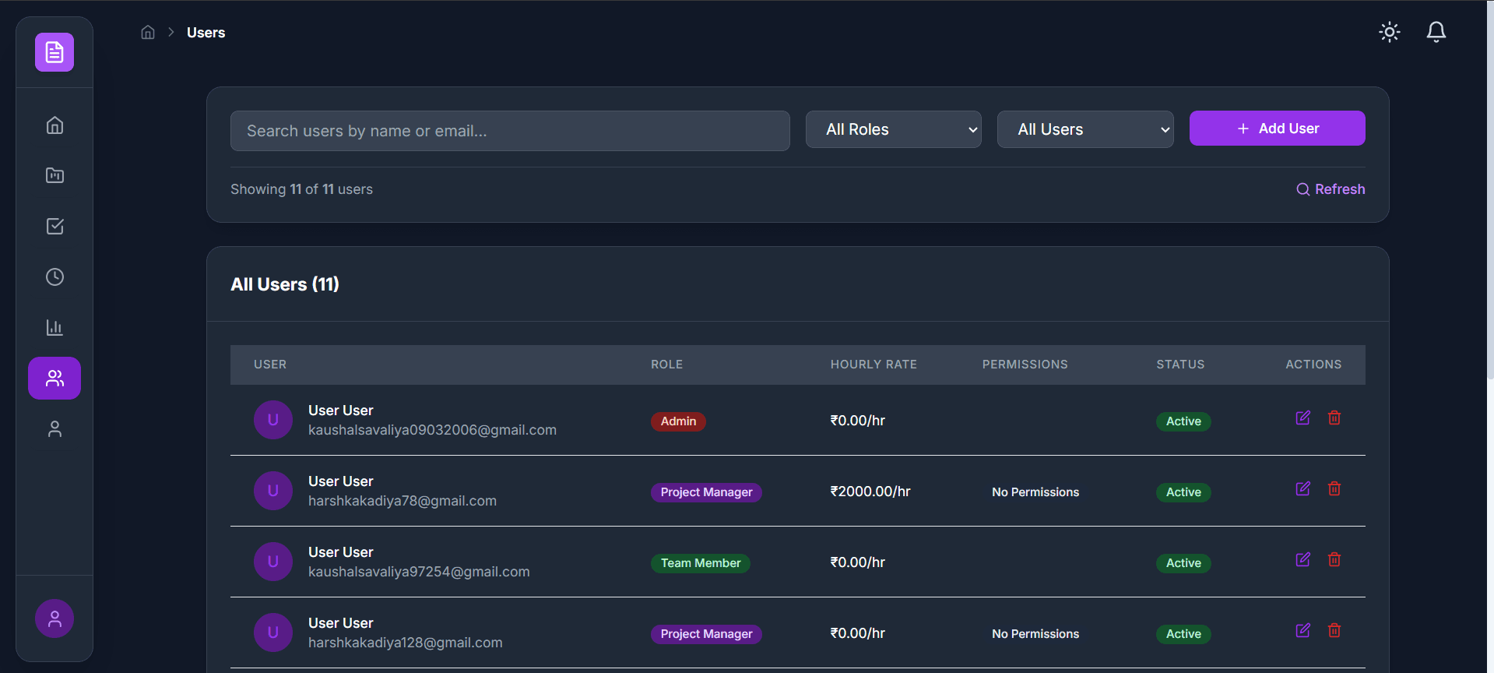Click Active status for Admin row
This screenshot has height=673, width=1494.
point(1183,421)
